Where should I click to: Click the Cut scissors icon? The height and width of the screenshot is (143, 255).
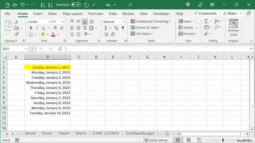click(16, 22)
